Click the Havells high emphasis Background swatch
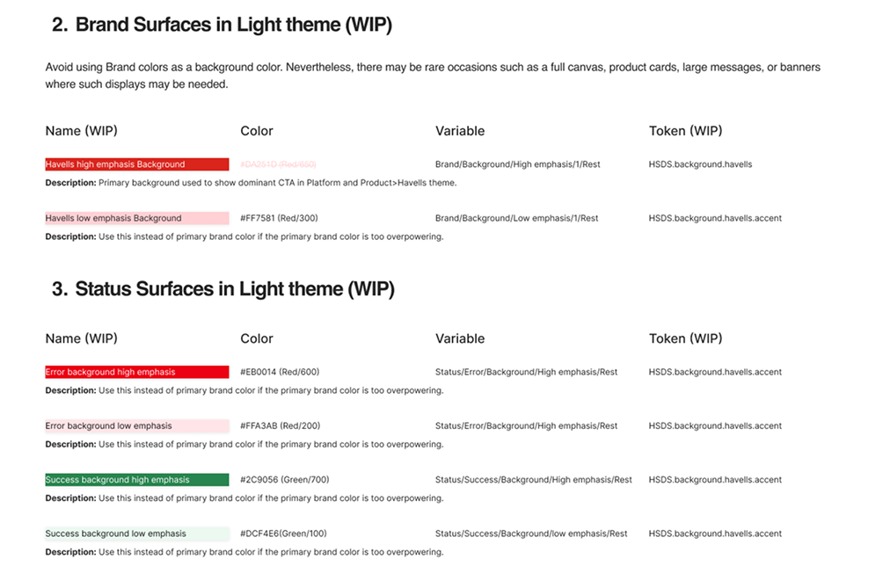Image resolution: width=890 pixels, height=581 pixels. [x=137, y=164]
